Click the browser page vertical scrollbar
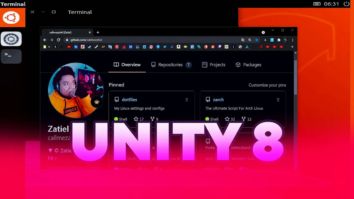Screen dimensions: 354x199 295,77
